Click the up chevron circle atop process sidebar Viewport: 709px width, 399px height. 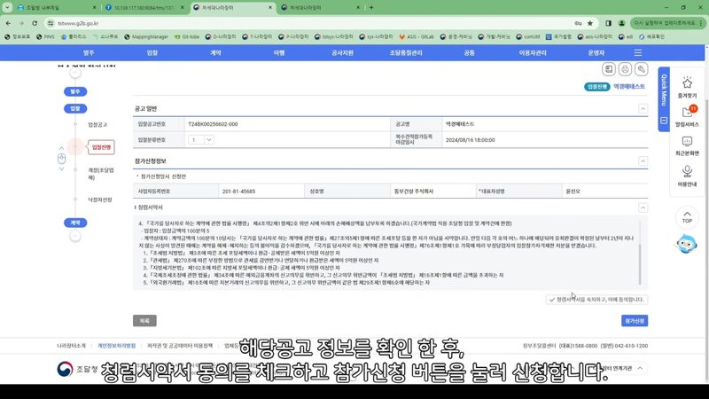click(75, 73)
